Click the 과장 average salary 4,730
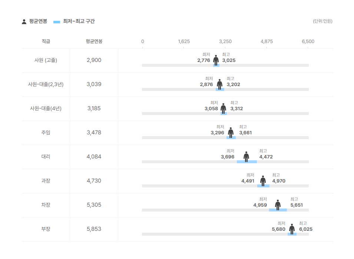 pyautogui.click(x=94, y=181)
